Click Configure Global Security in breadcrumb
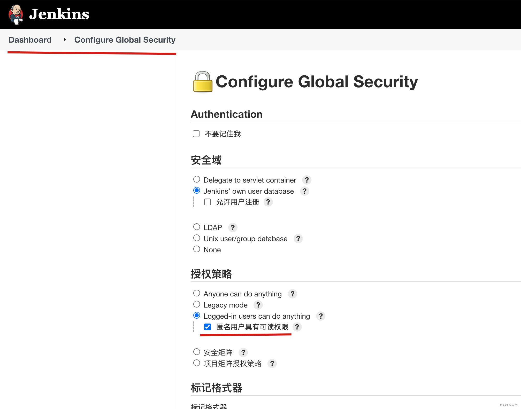521x409 pixels. 125,40
